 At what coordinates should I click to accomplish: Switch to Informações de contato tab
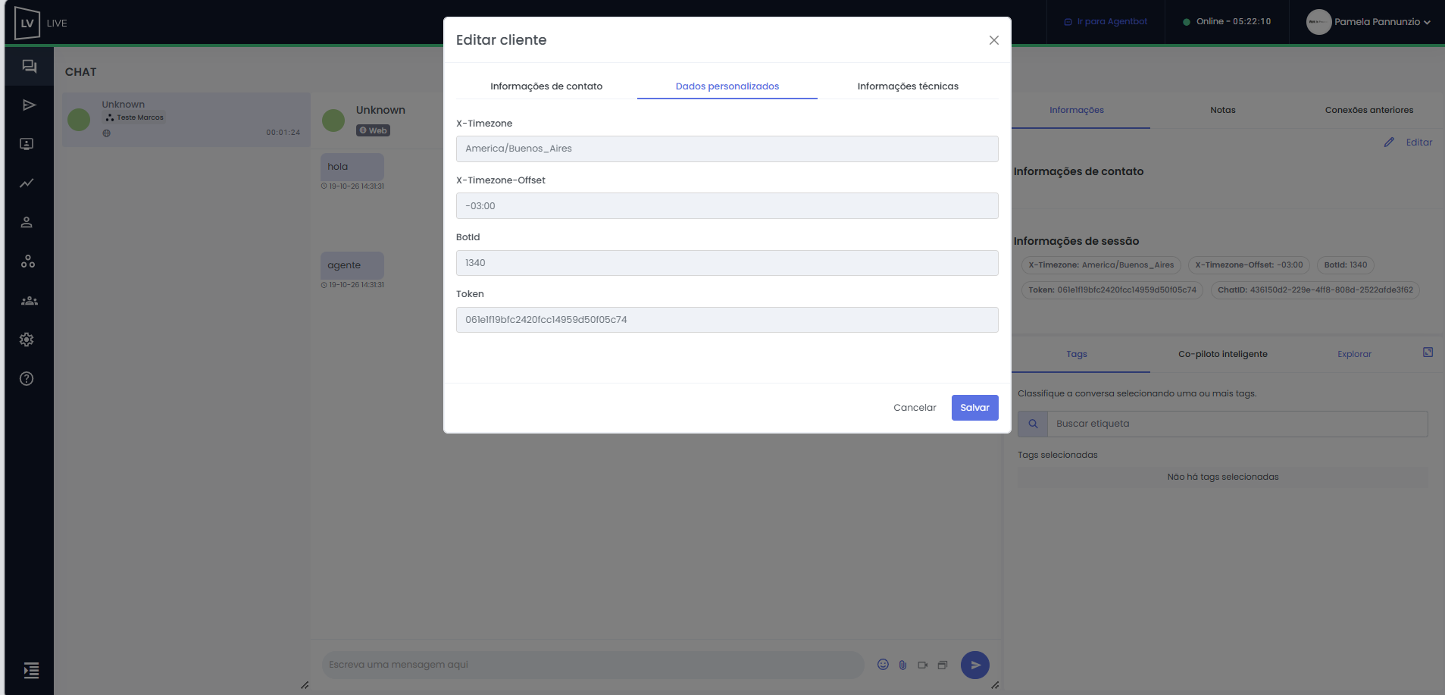click(546, 86)
